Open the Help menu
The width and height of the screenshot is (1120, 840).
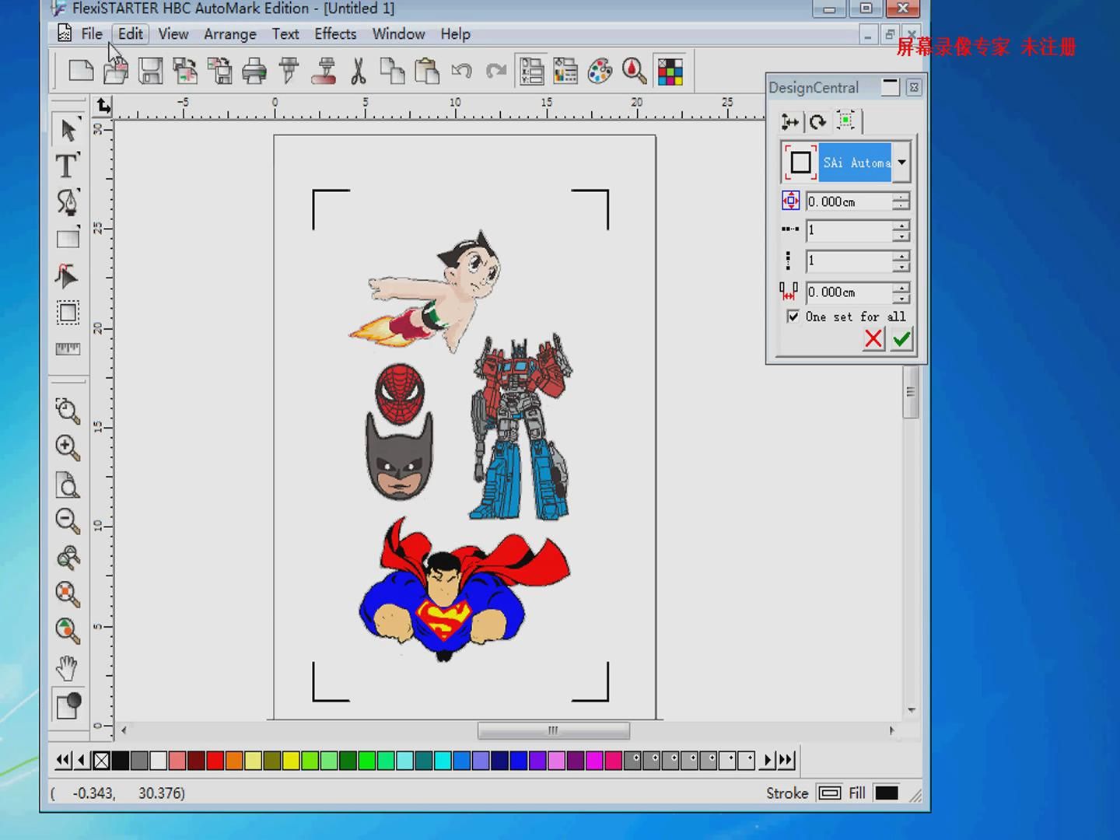[x=455, y=33]
